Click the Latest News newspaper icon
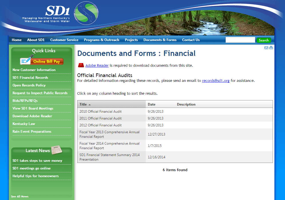The image size is (285, 200). point(57,150)
